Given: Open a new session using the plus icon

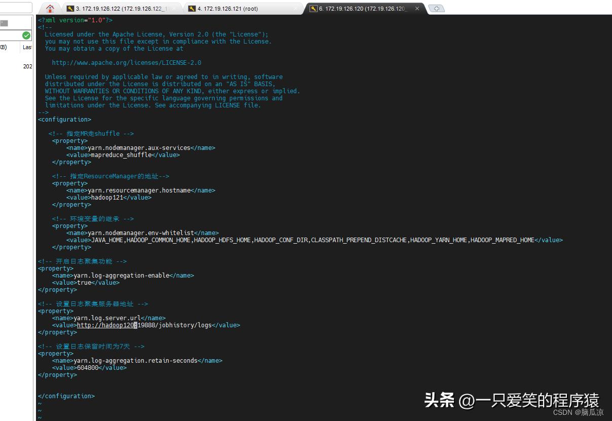Looking at the screenshot, I should click(436, 8).
